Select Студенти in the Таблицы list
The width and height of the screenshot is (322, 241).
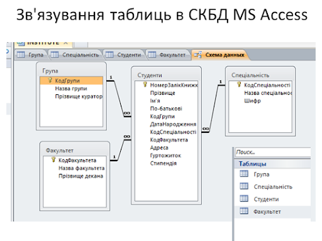[x=273, y=199]
